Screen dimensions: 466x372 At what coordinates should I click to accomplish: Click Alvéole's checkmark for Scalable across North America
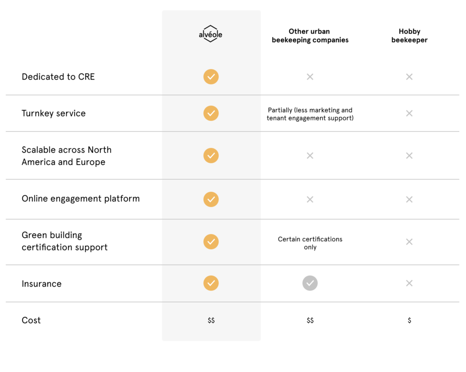click(211, 156)
